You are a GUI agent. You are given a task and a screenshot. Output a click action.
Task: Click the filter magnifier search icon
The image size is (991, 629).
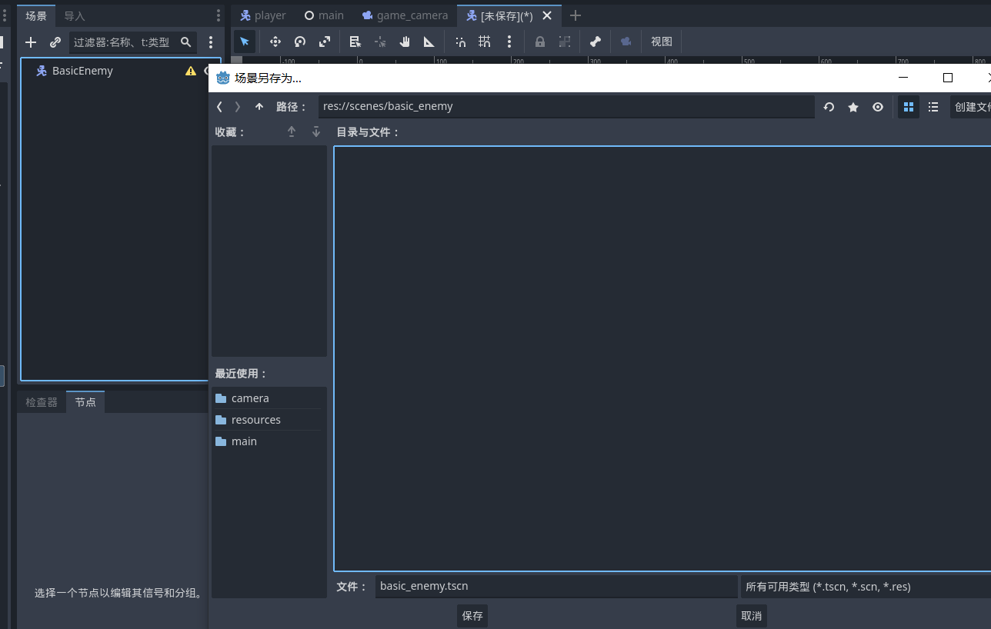[185, 42]
